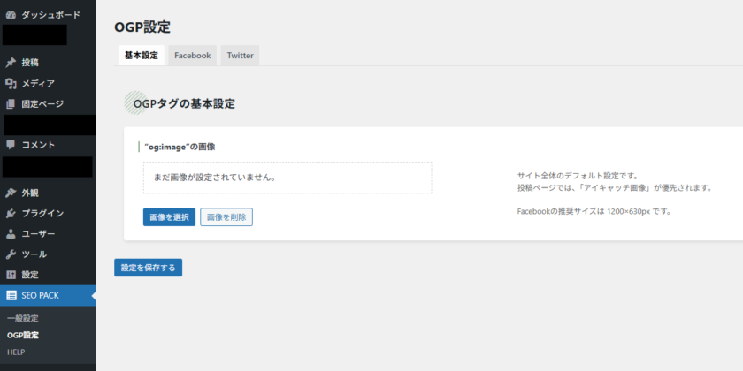The height and width of the screenshot is (371, 743).
Task: Click the empty og:image preview area
Action: pyautogui.click(x=287, y=178)
